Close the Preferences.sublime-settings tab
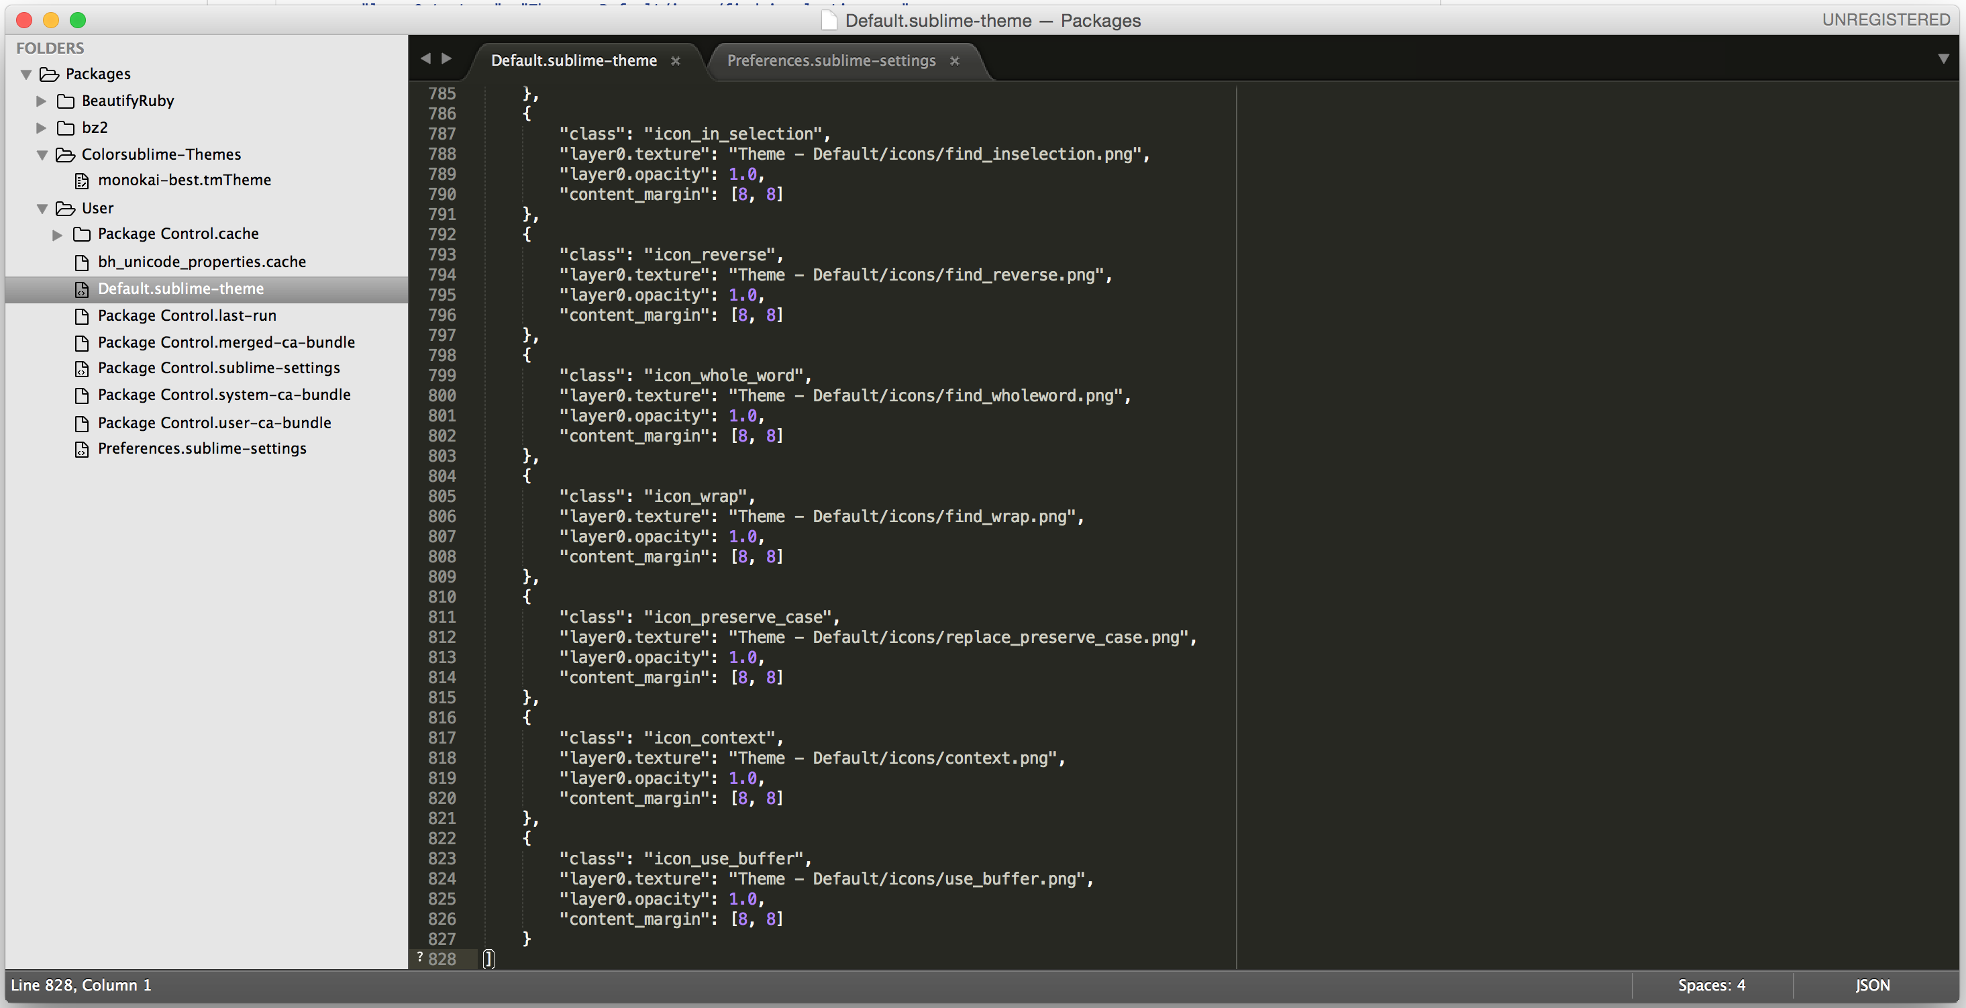Image resolution: width=1966 pixels, height=1008 pixels. tap(954, 61)
